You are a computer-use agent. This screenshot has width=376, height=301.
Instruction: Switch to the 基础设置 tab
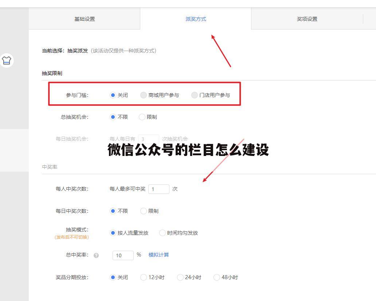[85, 19]
